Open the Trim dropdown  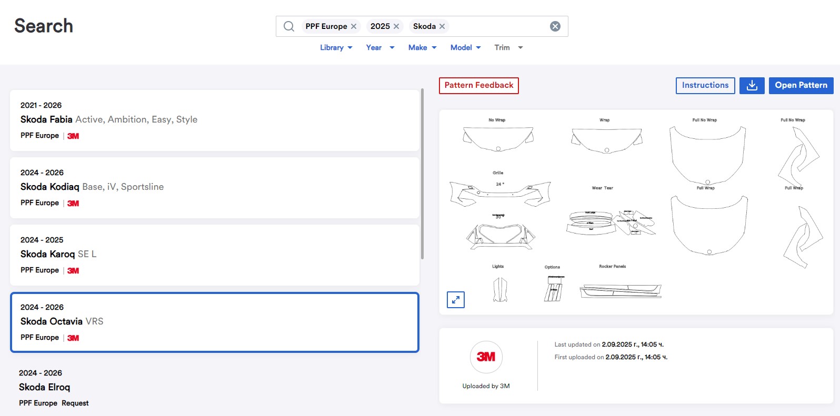508,47
